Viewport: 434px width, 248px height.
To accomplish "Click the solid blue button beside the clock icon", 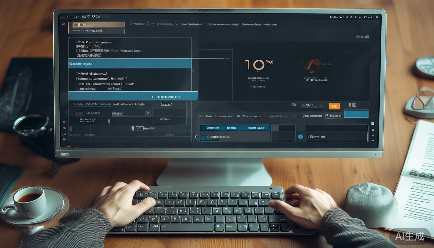I will point(356,114).
